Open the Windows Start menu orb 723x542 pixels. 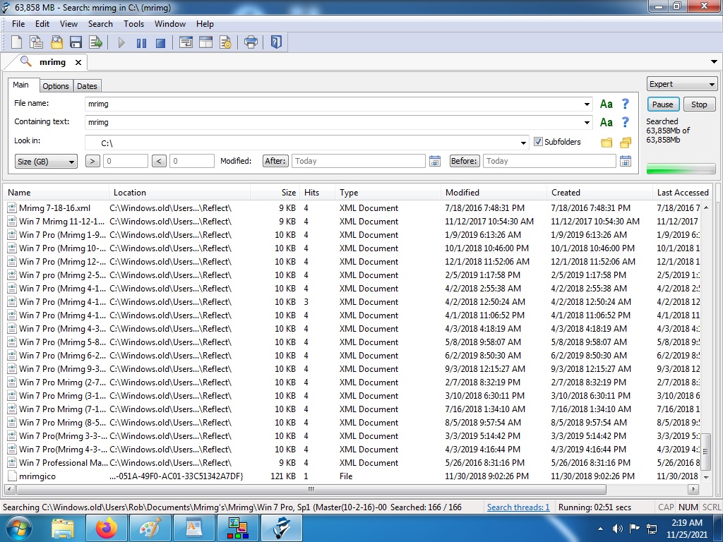pyautogui.click(x=18, y=528)
